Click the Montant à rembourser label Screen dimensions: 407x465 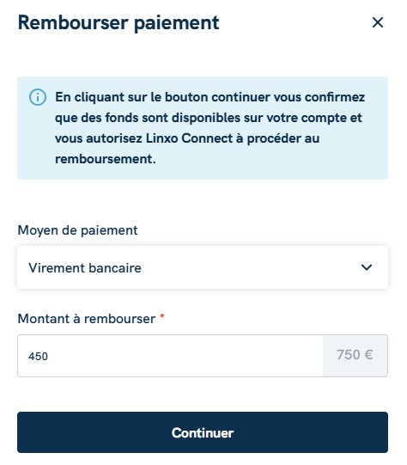pos(87,319)
